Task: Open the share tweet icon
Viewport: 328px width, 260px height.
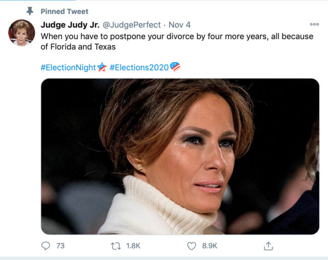Action: 268,246
